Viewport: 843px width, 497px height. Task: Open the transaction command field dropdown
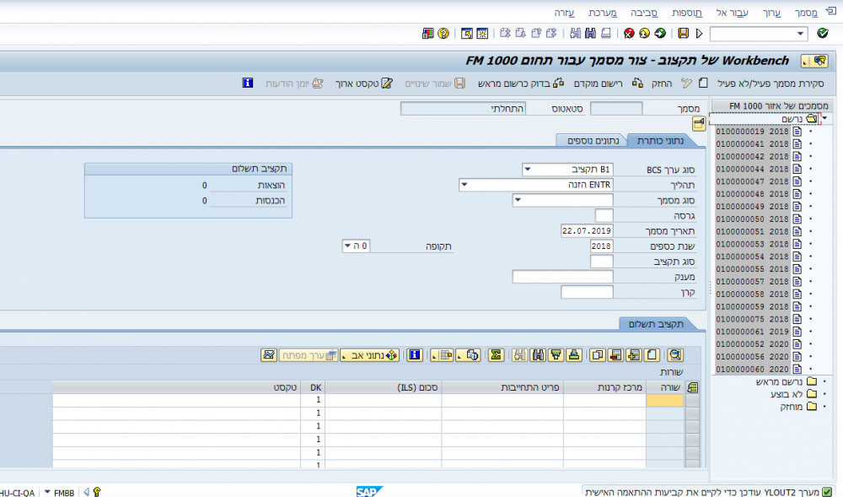tap(800, 34)
